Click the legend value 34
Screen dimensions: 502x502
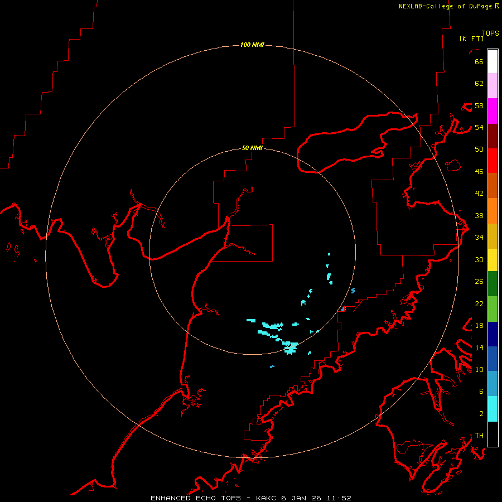tap(479, 238)
